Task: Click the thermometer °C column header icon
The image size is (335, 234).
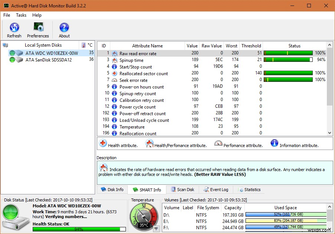Action: point(84,45)
